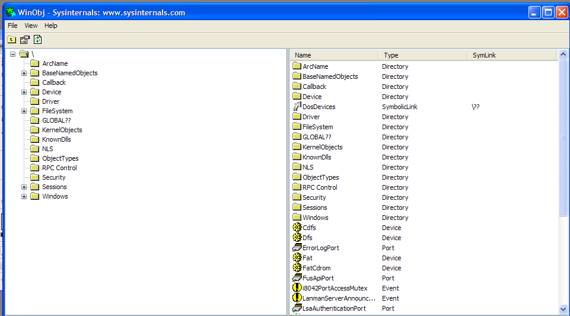The width and height of the screenshot is (570, 316).
Task: Expand the Device tree node
Action: coord(24,92)
